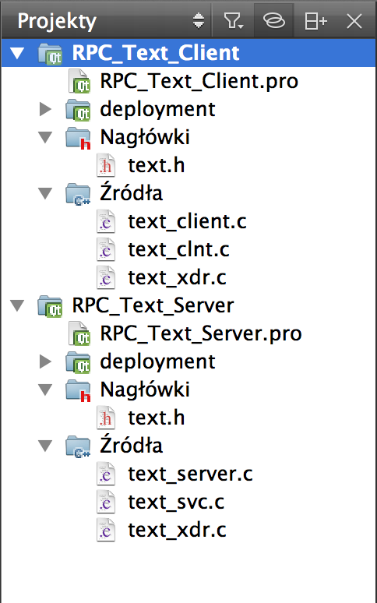Click the RPC_Text_Server.pro file icon
This screenshot has height=603, width=377.
click(79, 334)
